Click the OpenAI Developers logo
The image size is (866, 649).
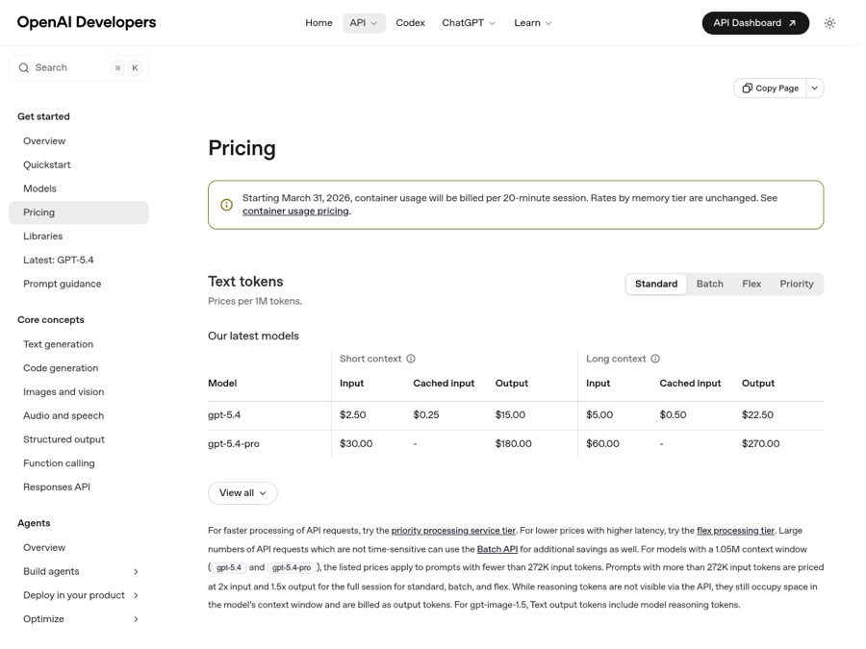click(x=87, y=23)
